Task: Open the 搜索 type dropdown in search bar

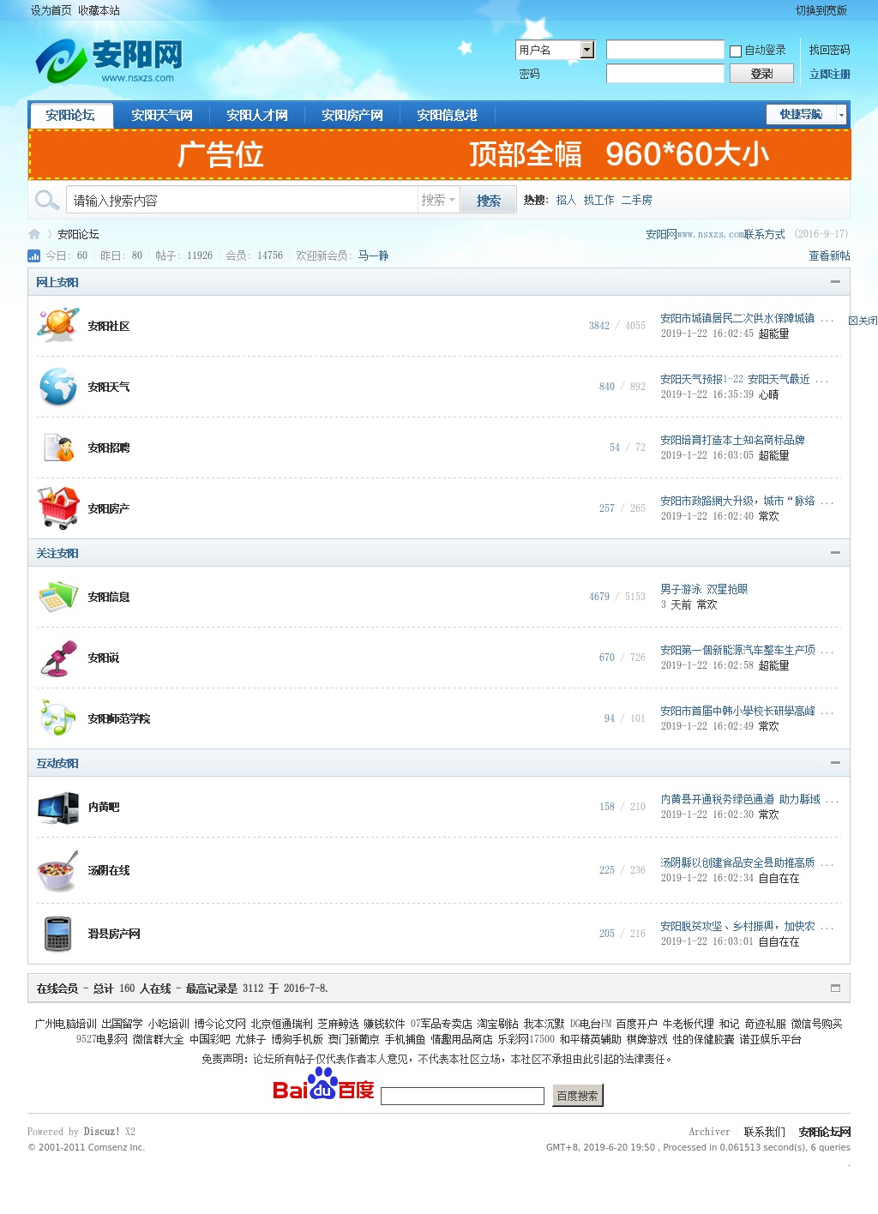Action: 438,200
